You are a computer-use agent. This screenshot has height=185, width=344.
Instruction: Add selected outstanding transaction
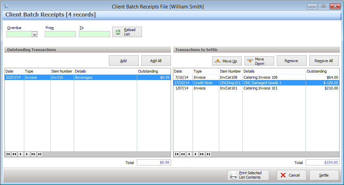[123, 61]
